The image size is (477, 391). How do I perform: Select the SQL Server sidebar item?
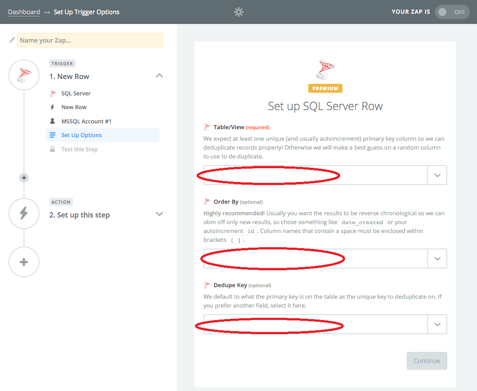76,93
